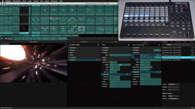Toggle Layer 3 solo S button
The image size is (195, 109).
point(11,9)
